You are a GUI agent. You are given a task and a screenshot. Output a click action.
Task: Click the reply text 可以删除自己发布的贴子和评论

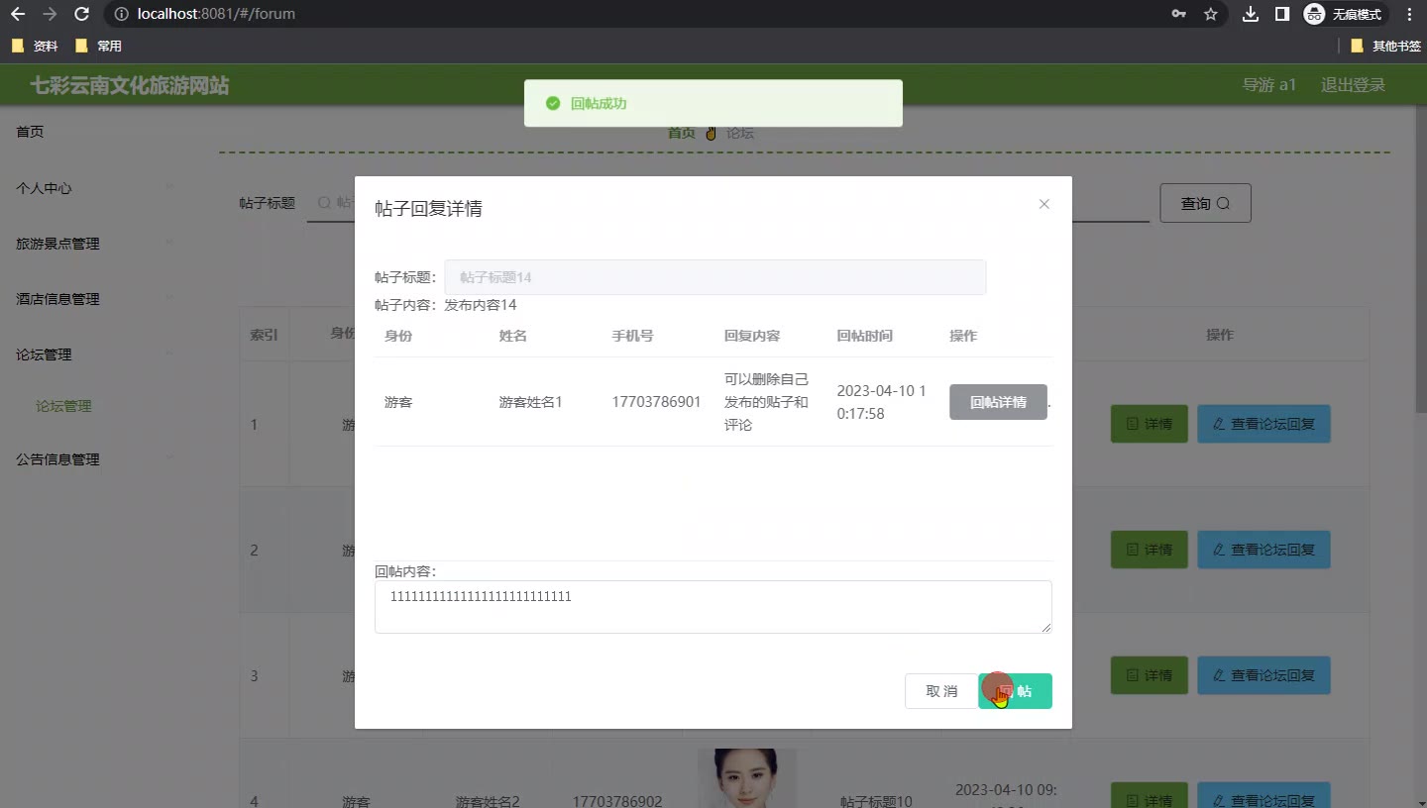[x=766, y=402]
